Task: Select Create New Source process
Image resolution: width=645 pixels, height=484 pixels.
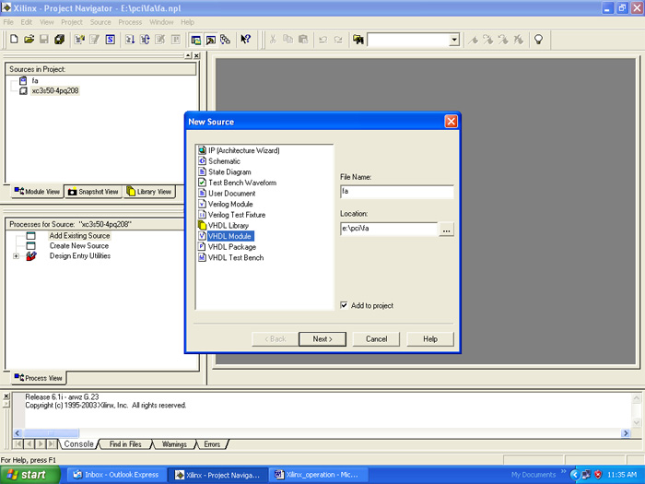Action: 79,246
